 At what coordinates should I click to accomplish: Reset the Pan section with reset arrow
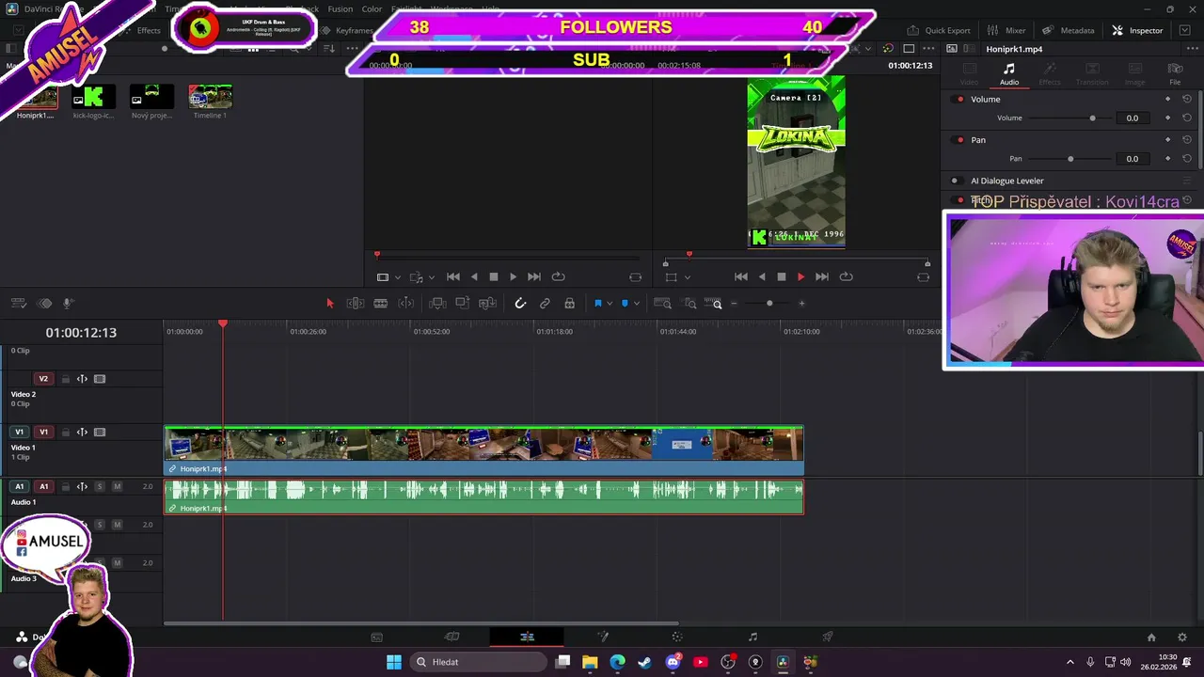(1186, 139)
